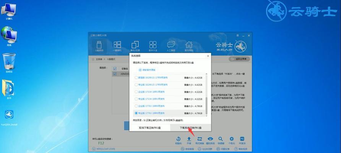Click the 云骑士 knight logo in the header
Viewport: 341px width, 153px height.
[x=240, y=46]
